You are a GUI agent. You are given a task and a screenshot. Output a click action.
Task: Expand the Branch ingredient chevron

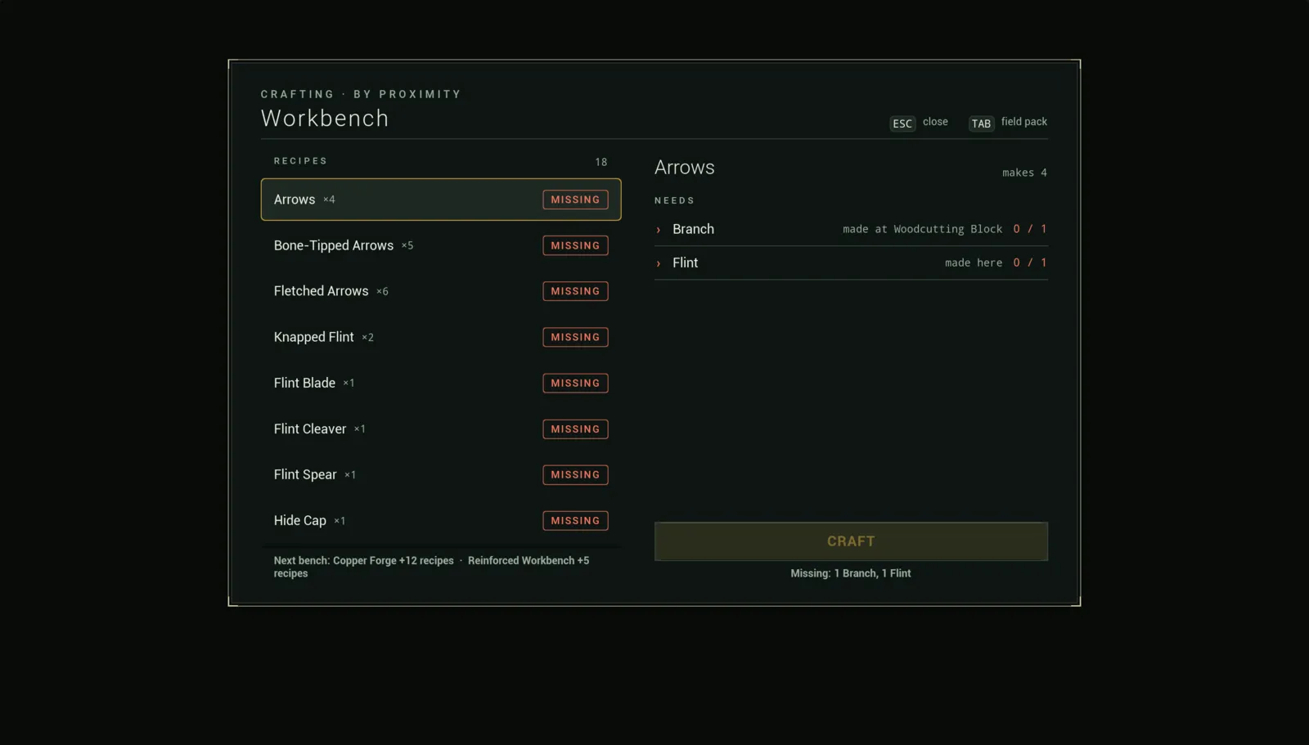(658, 230)
